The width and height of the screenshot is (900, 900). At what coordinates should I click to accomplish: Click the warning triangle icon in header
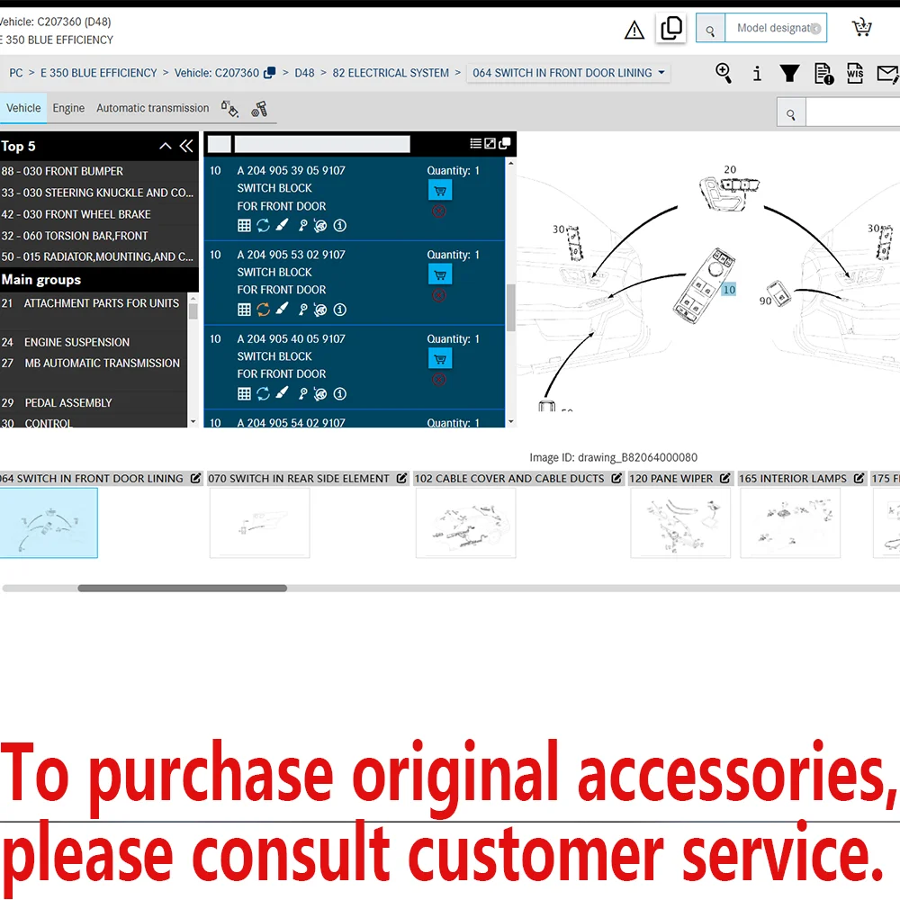(634, 30)
